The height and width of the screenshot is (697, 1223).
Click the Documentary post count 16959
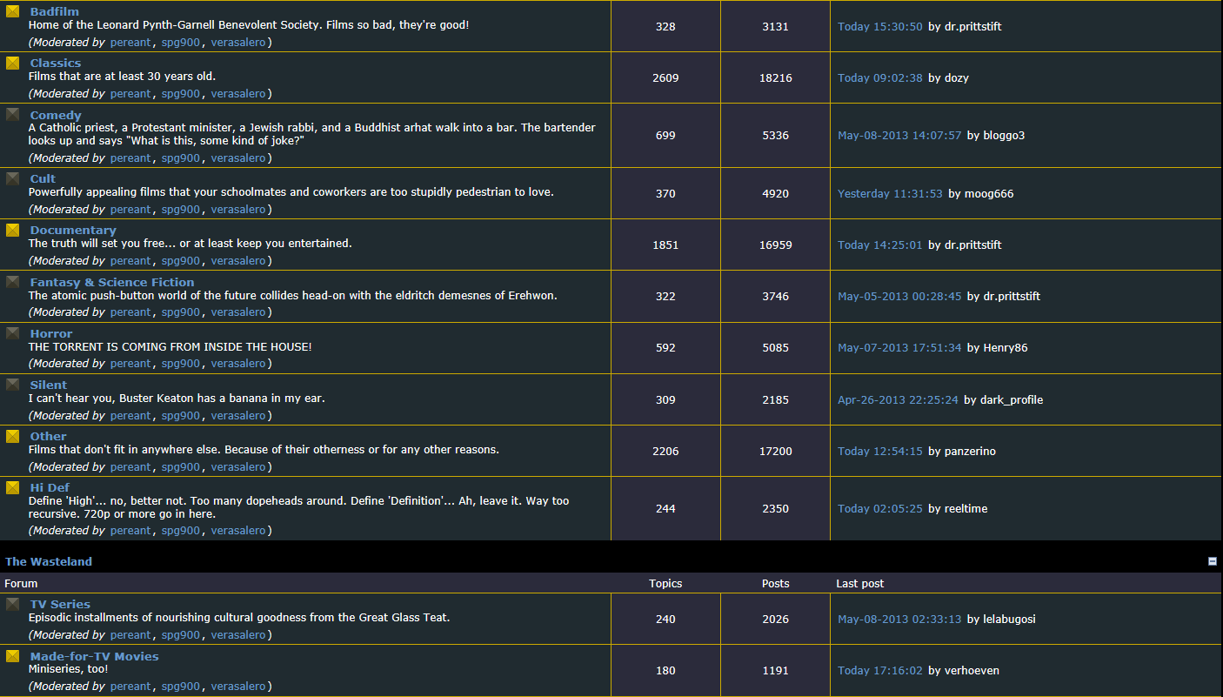click(775, 245)
